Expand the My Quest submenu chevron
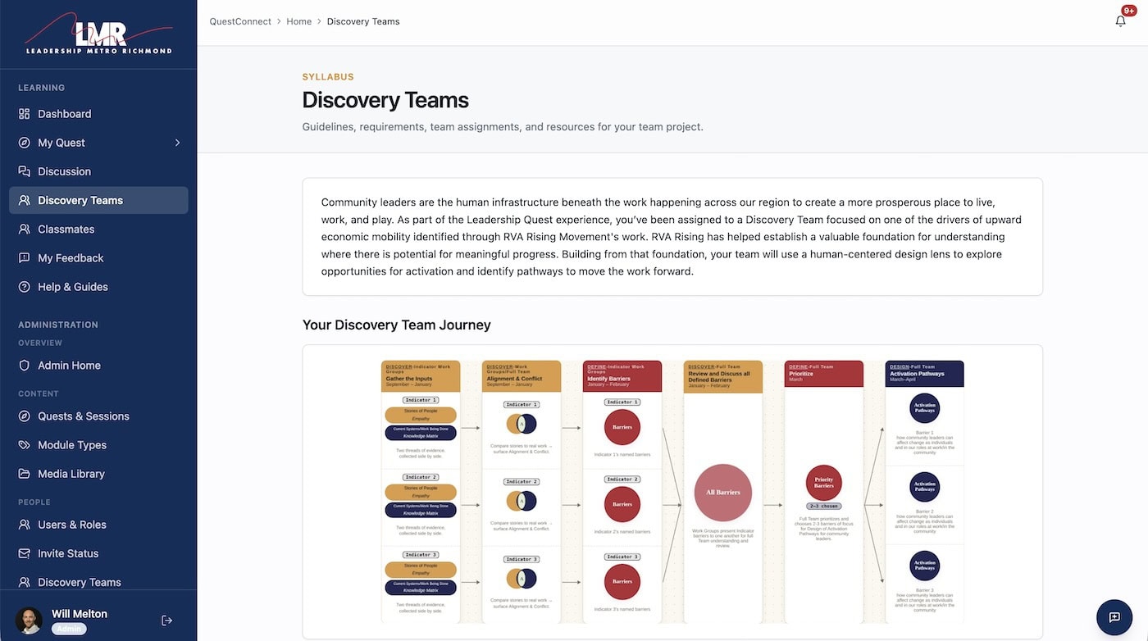Screen dimensions: 1148x641 coord(178,143)
